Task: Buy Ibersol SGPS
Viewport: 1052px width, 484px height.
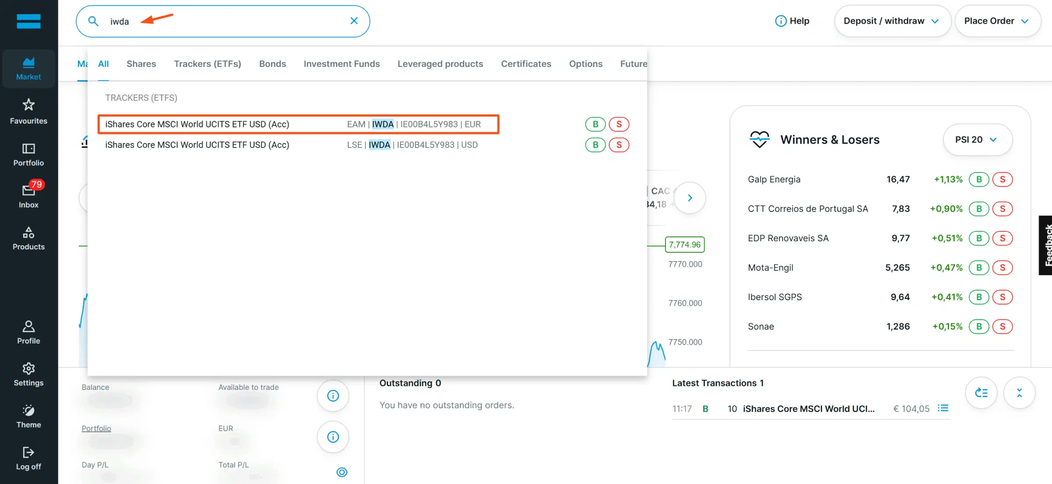Action: (x=979, y=297)
